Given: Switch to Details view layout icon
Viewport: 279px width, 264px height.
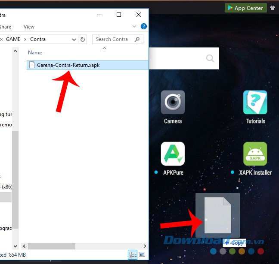Looking at the screenshot, I should click(133, 255).
